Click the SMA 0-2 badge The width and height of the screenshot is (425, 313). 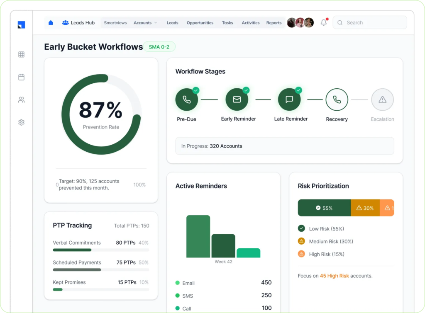click(159, 47)
